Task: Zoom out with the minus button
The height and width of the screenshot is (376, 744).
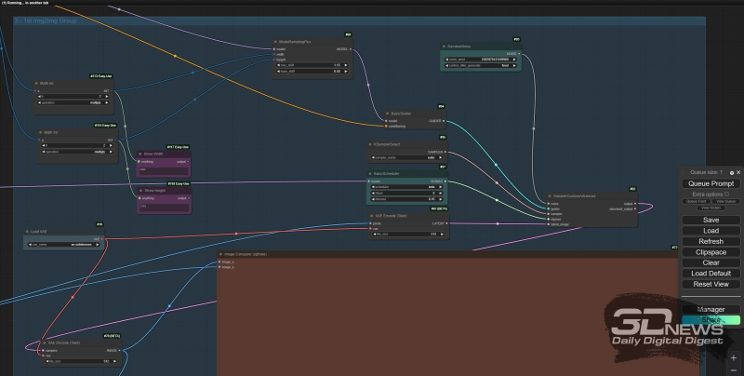Action: pos(733,369)
